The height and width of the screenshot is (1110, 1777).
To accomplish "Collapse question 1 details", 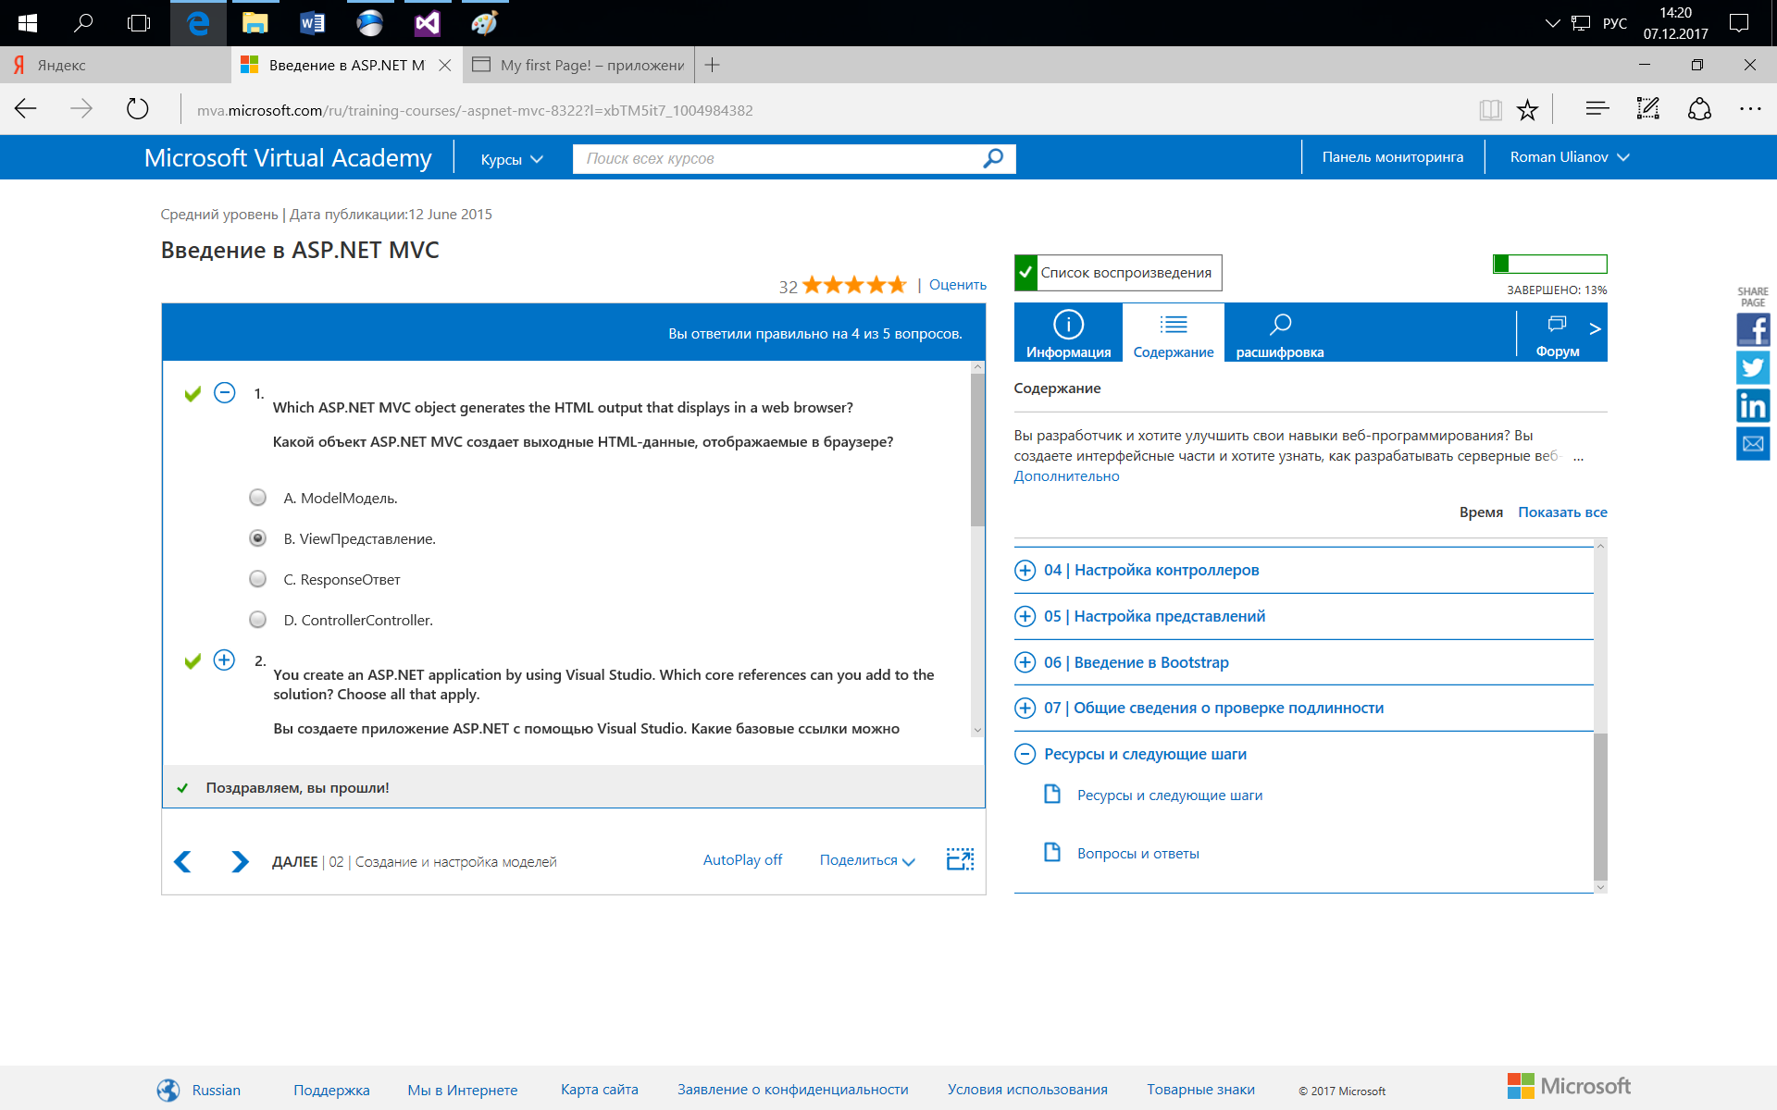I will click(x=225, y=392).
